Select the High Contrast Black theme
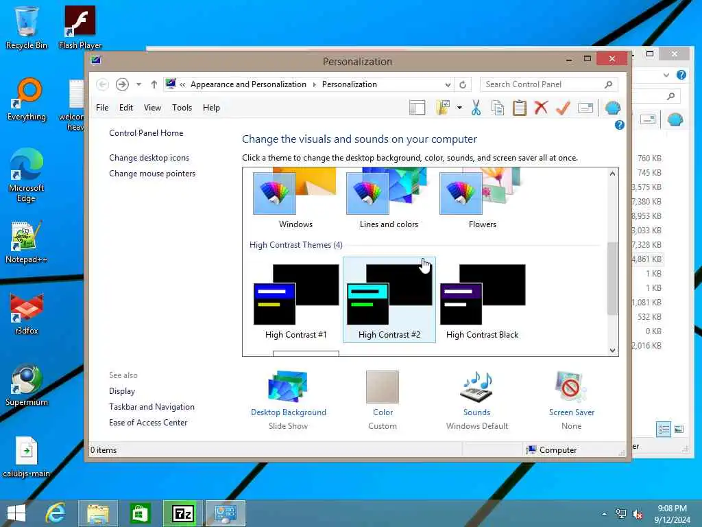The image size is (702, 527). 483,301
